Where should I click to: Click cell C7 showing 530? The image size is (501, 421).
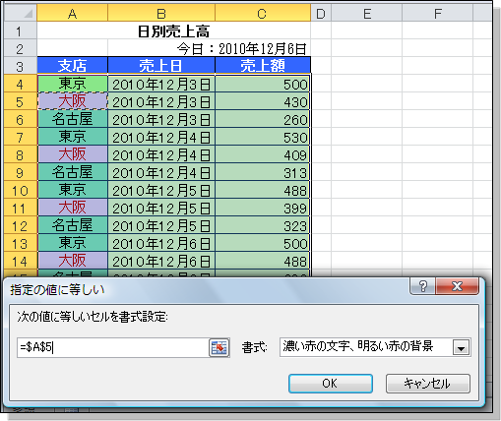(263, 137)
